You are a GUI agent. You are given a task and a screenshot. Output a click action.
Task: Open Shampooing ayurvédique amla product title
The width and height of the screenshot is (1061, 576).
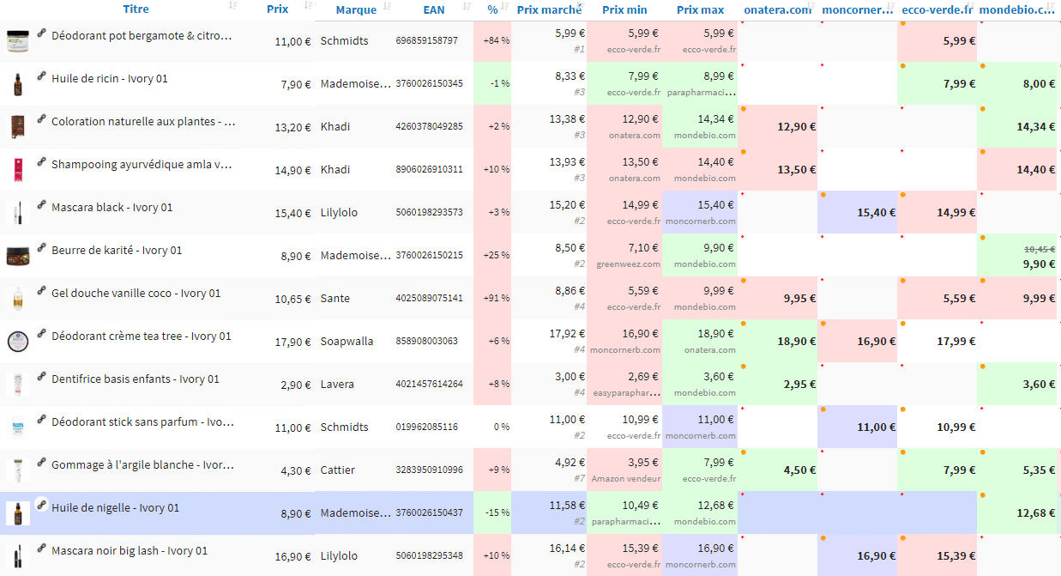tap(142, 165)
